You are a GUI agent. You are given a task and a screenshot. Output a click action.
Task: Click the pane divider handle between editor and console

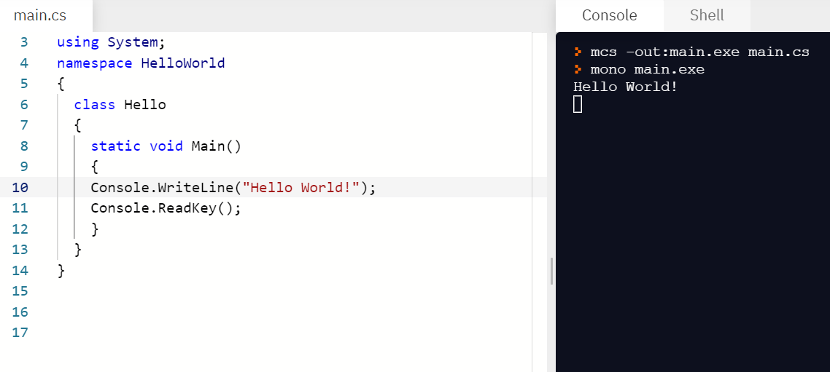(551, 271)
